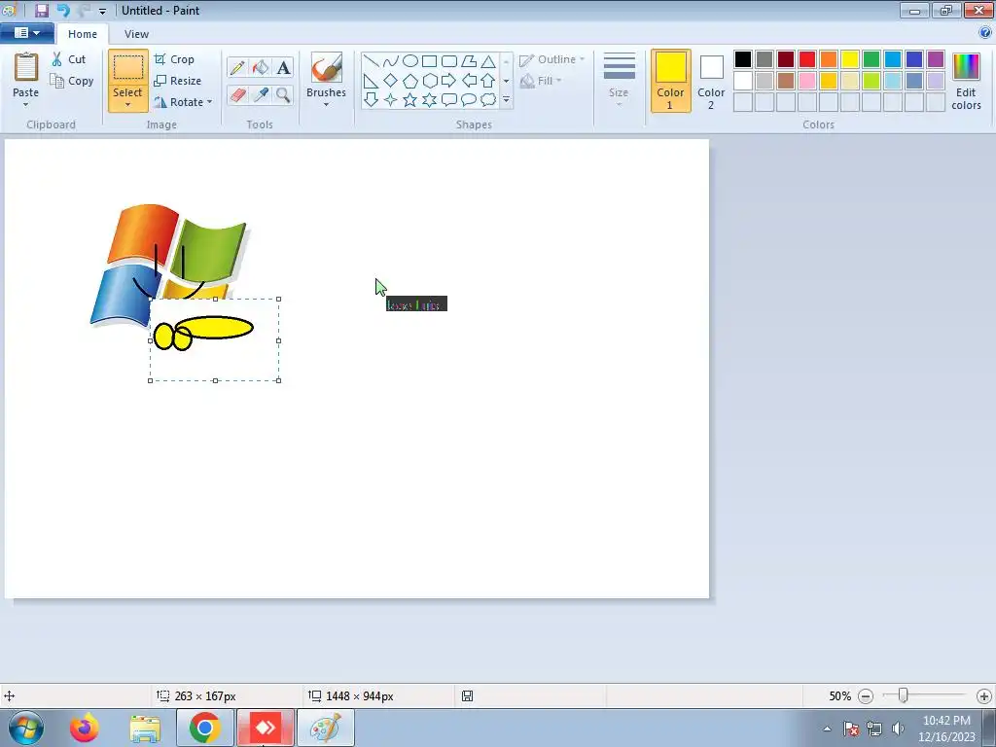The width and height of the screenshot is (996, 747).
Task: Open Edit colors dialog
Action: coord(966,82)
